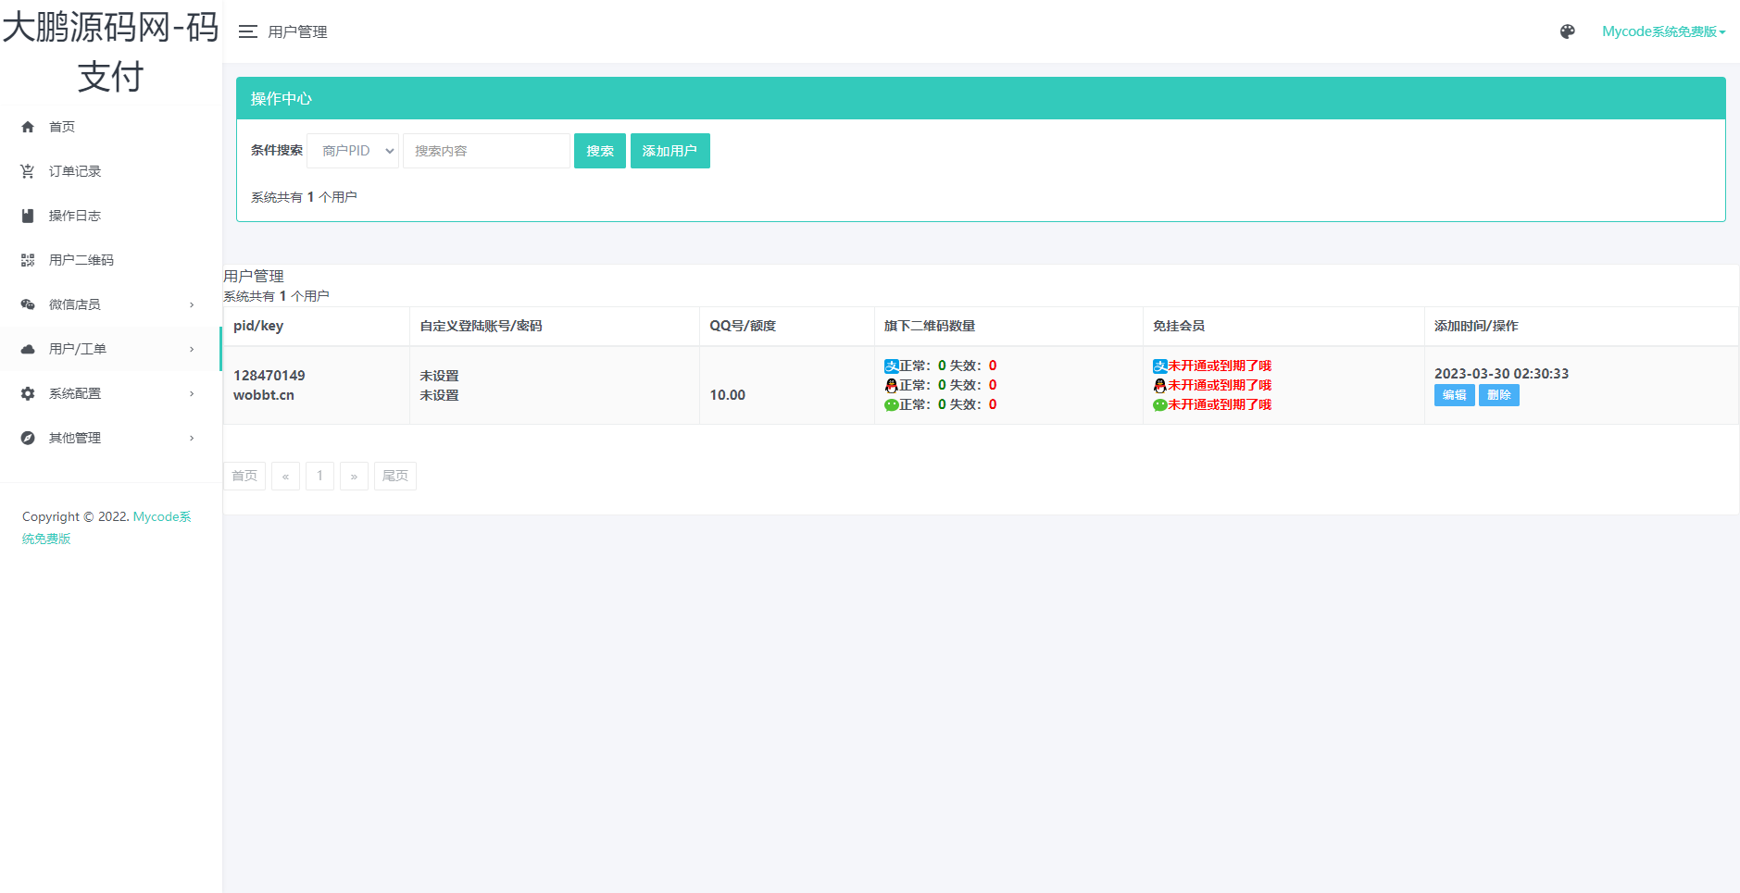Click the gear icon beside 系统配置
The height and width of the screenshot is (893, 1740).
(28, 393)
